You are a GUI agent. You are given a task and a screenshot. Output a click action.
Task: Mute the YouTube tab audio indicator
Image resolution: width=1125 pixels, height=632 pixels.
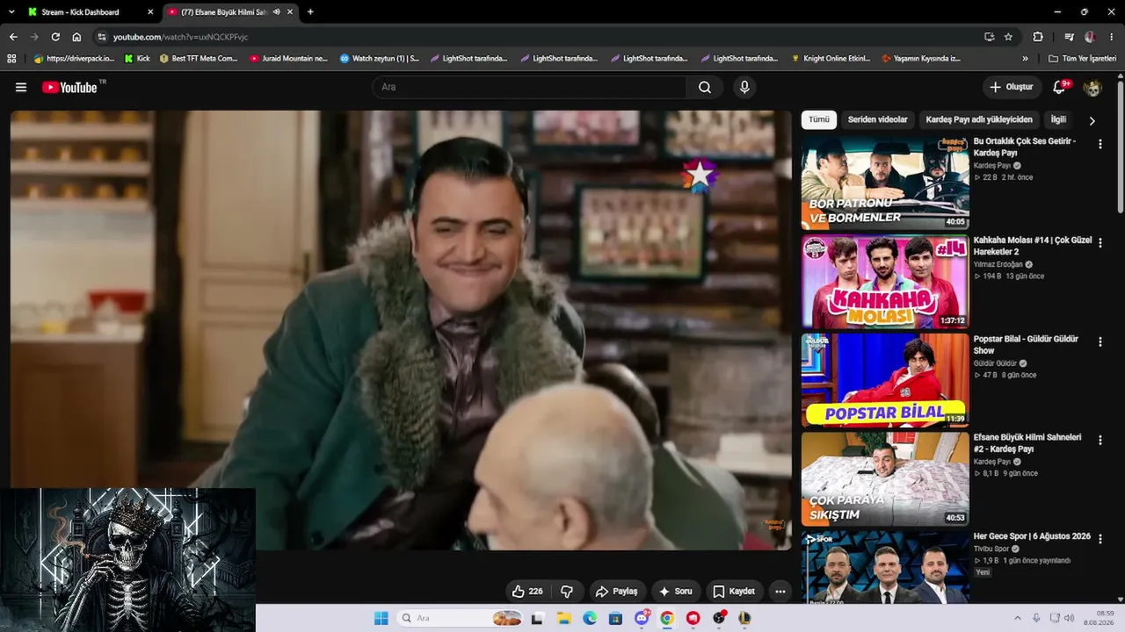pyautogui.click(x=276, y=12)
